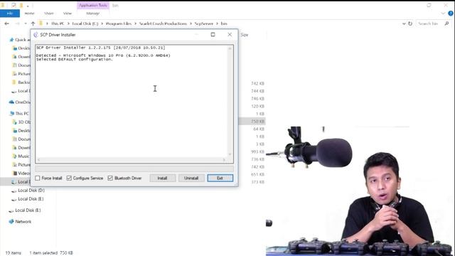Click the OneDrive cloud icon

(11, 102)
